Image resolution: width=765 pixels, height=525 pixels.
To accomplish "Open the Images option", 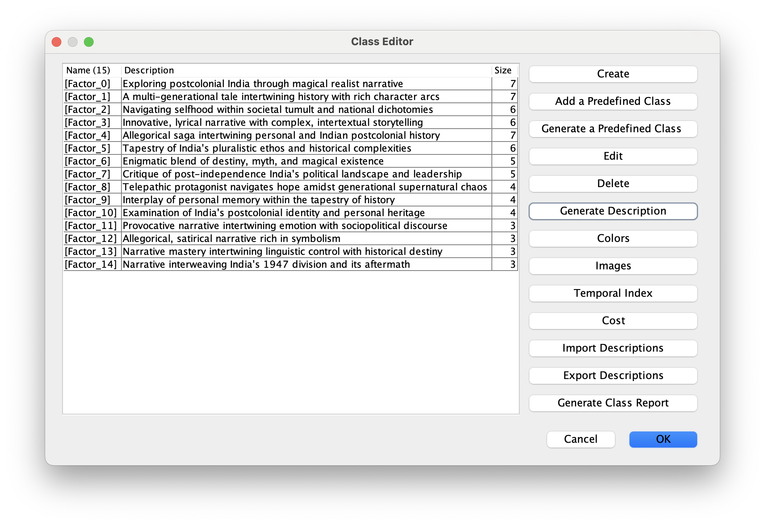I will (x=612, y=266).
